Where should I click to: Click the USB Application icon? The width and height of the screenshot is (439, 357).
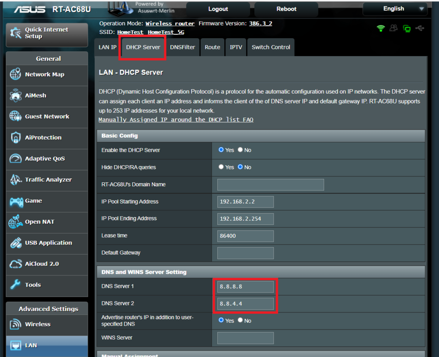click(x=16, y=243)
